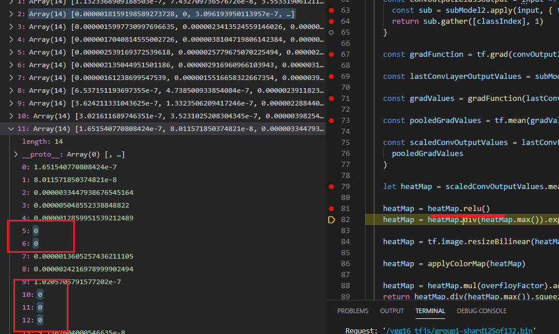Image resolution: width=559 pixels, height=334 pixels.
Task: Select the TERMINAL tab
Action: (430, 311)
